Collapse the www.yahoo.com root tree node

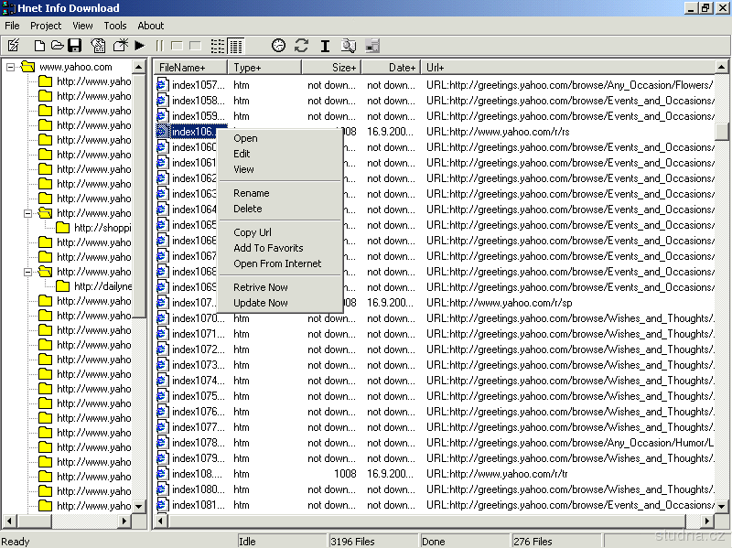[x=11, y=67]
